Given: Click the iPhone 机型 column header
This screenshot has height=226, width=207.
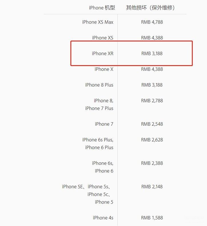Looking at the screenshot, I should (102, 8).
